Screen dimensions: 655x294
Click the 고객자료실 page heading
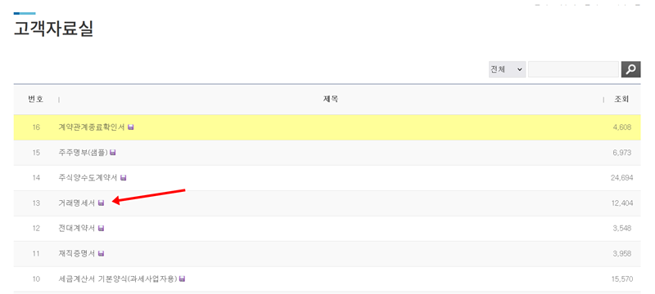(53, 29)
